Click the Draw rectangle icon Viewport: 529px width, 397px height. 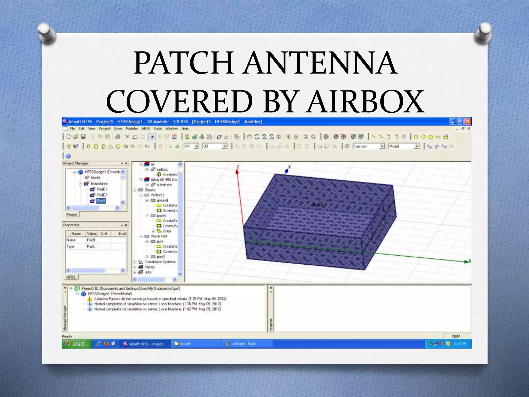click(416, 137)
